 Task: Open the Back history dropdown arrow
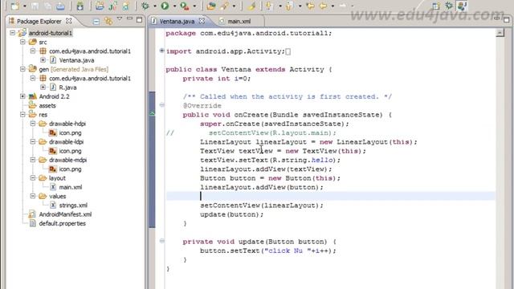(332, 6)
